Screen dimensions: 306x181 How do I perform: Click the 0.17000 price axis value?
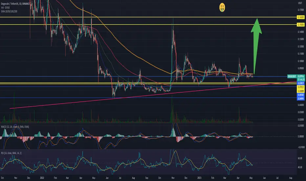pos(301,10)
